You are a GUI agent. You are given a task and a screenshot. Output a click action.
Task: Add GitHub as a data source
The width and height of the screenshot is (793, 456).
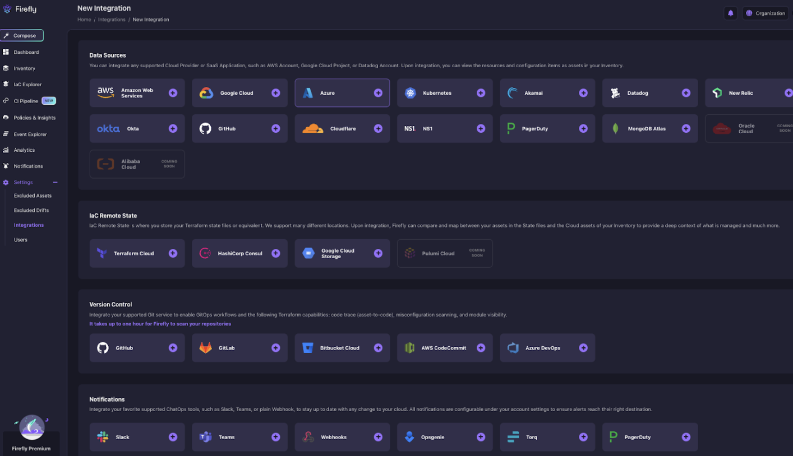point(275,128)
